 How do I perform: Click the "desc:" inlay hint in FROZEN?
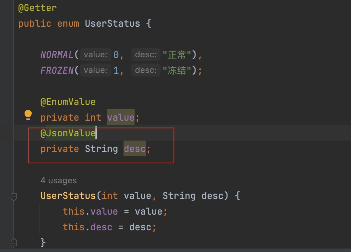146,70
